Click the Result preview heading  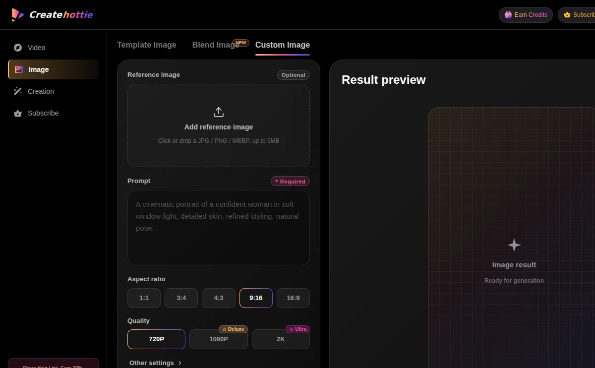tap(384, 80)
